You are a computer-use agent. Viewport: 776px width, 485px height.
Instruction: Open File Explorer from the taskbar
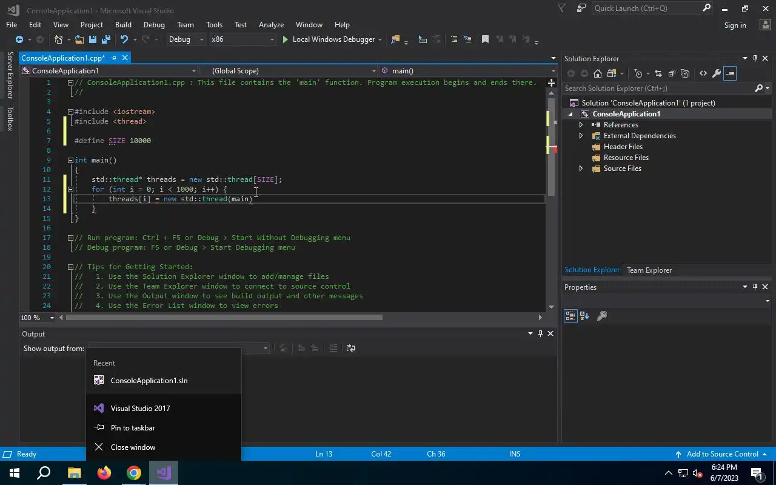[x=74, y=473]
